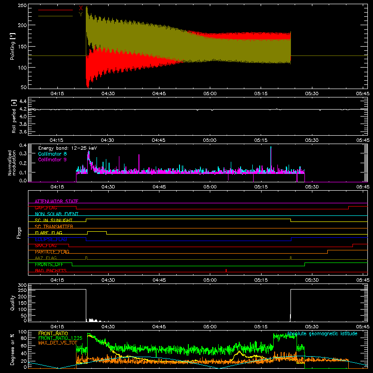Click the olive 'Y' legend letter

[81, 14]
